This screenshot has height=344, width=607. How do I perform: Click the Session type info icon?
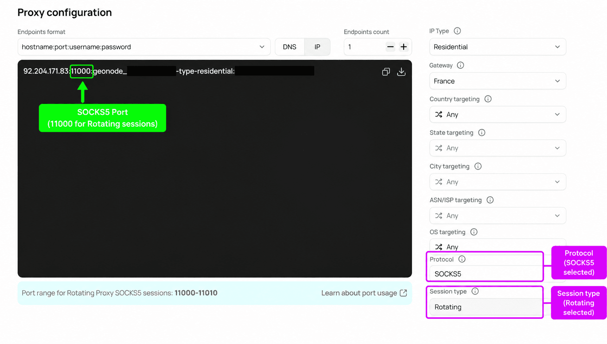click(475, 291)
